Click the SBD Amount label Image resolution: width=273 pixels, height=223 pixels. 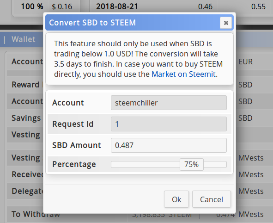click(x=77, y=145)
